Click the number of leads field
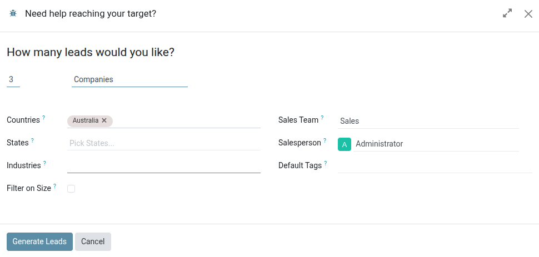Image resolution: width=539 pixels, height=257 pixels. [x=13, y=80]
